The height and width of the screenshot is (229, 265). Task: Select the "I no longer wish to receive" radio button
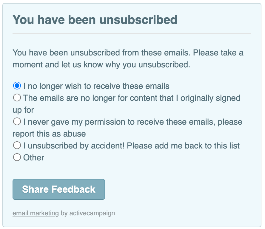[x=17, y=86]
